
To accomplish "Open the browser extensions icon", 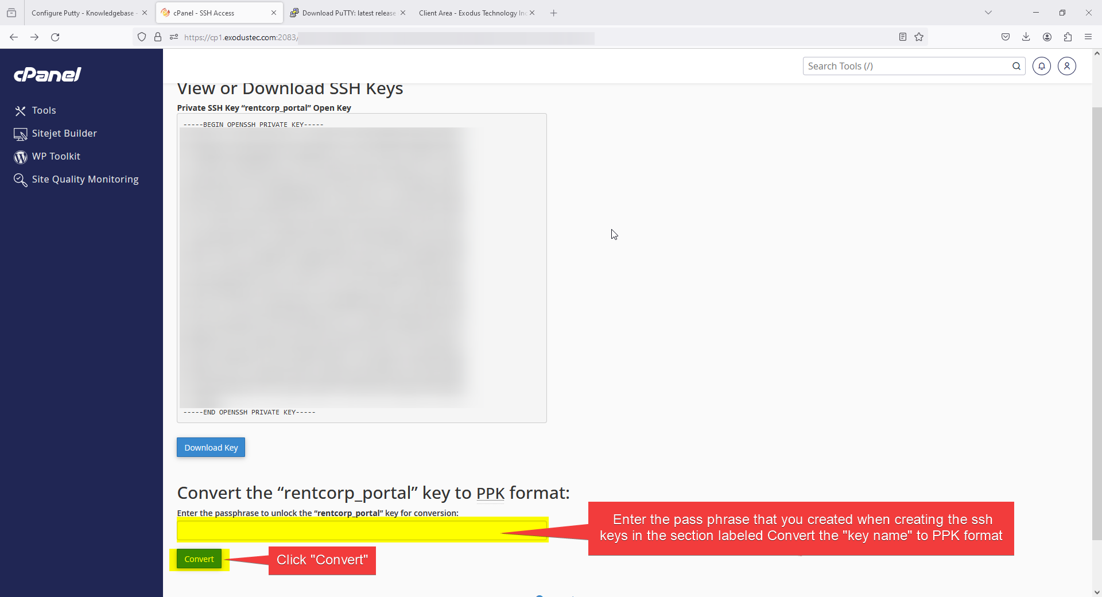I will pyautogui.click(x=1068, y=37).
